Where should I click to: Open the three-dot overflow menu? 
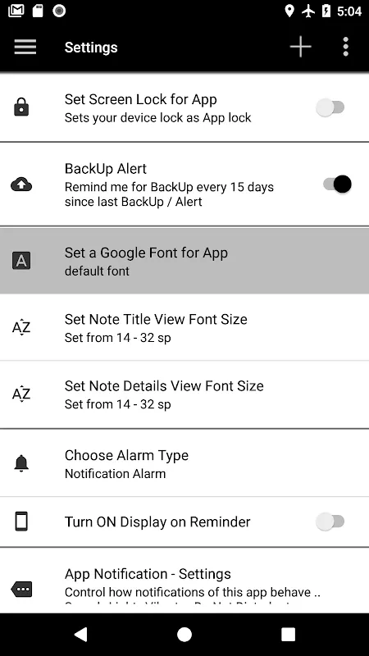point(345,47)
